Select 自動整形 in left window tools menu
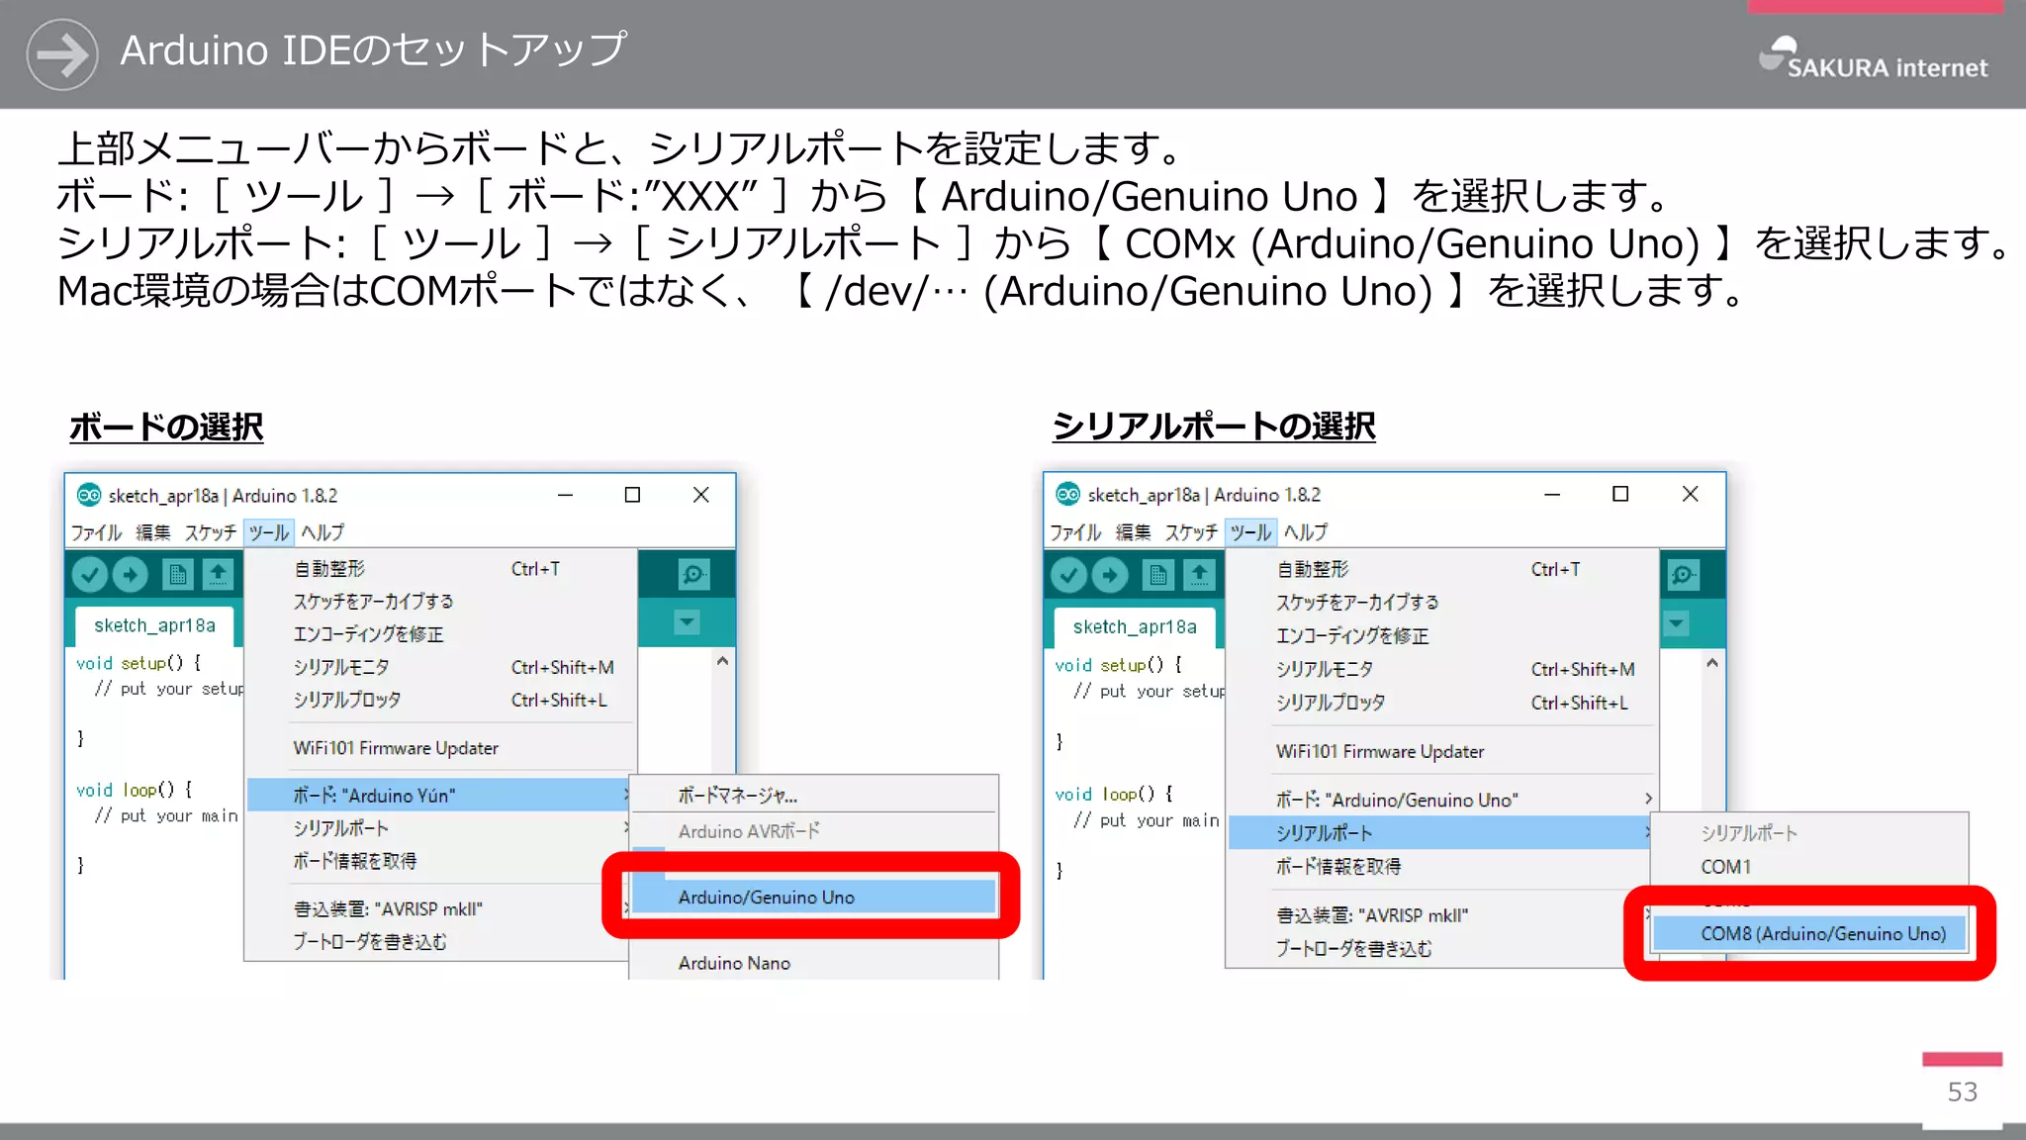The height and width of the screenshot is (1140, 2026). (x=440, y=569)
